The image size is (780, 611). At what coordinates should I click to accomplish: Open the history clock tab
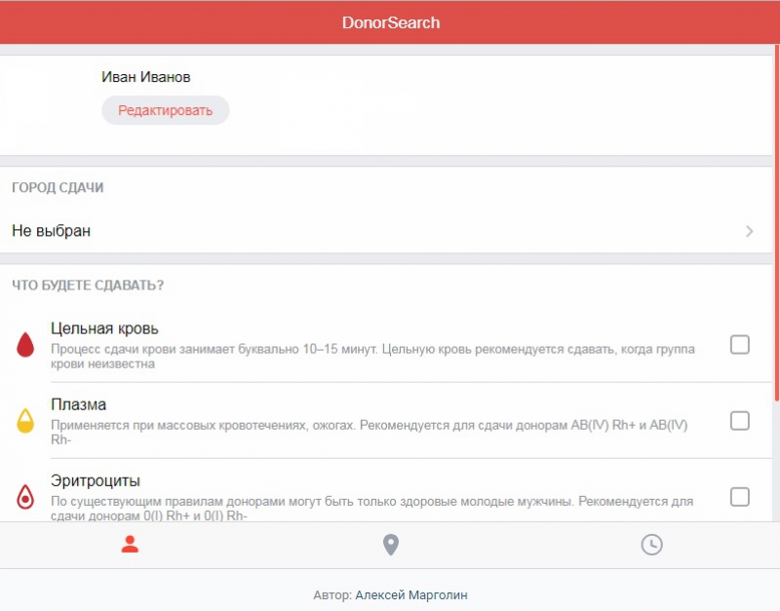[x=651, y=545]
